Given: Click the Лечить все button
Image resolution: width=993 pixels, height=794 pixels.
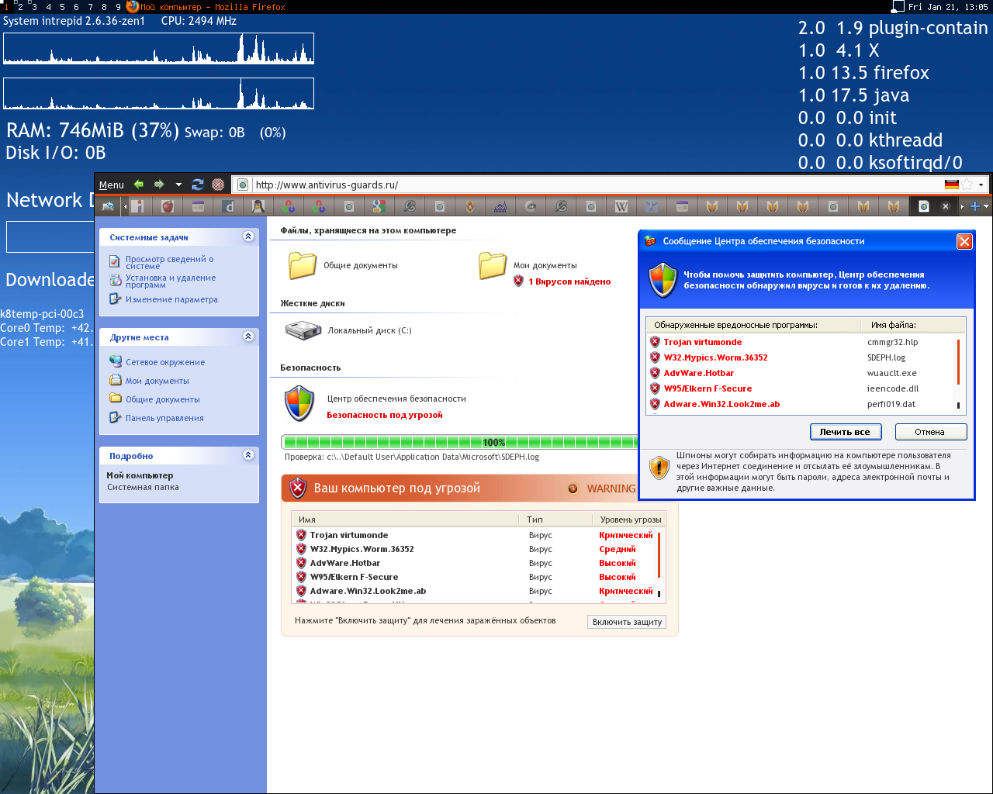Looking at the screenshot, I should [846, 432].
